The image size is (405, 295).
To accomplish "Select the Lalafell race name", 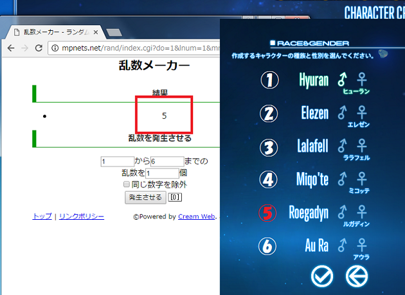I will click(312, 146).
